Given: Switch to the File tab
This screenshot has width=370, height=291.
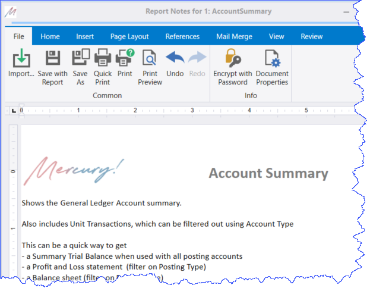Looking at the screenshot, I should tap(18, 36).
